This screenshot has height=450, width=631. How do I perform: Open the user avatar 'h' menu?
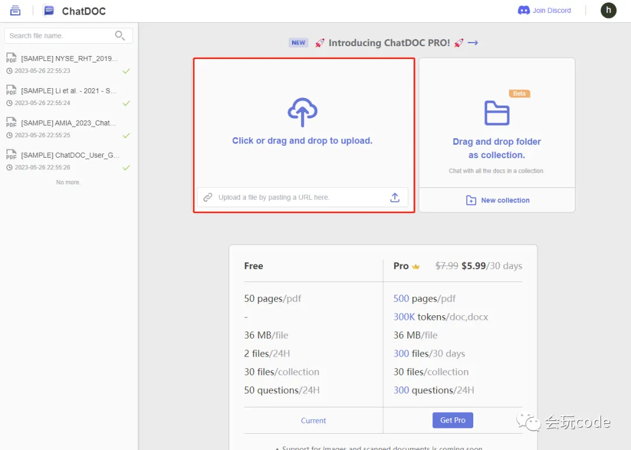(x=608, y=10)
